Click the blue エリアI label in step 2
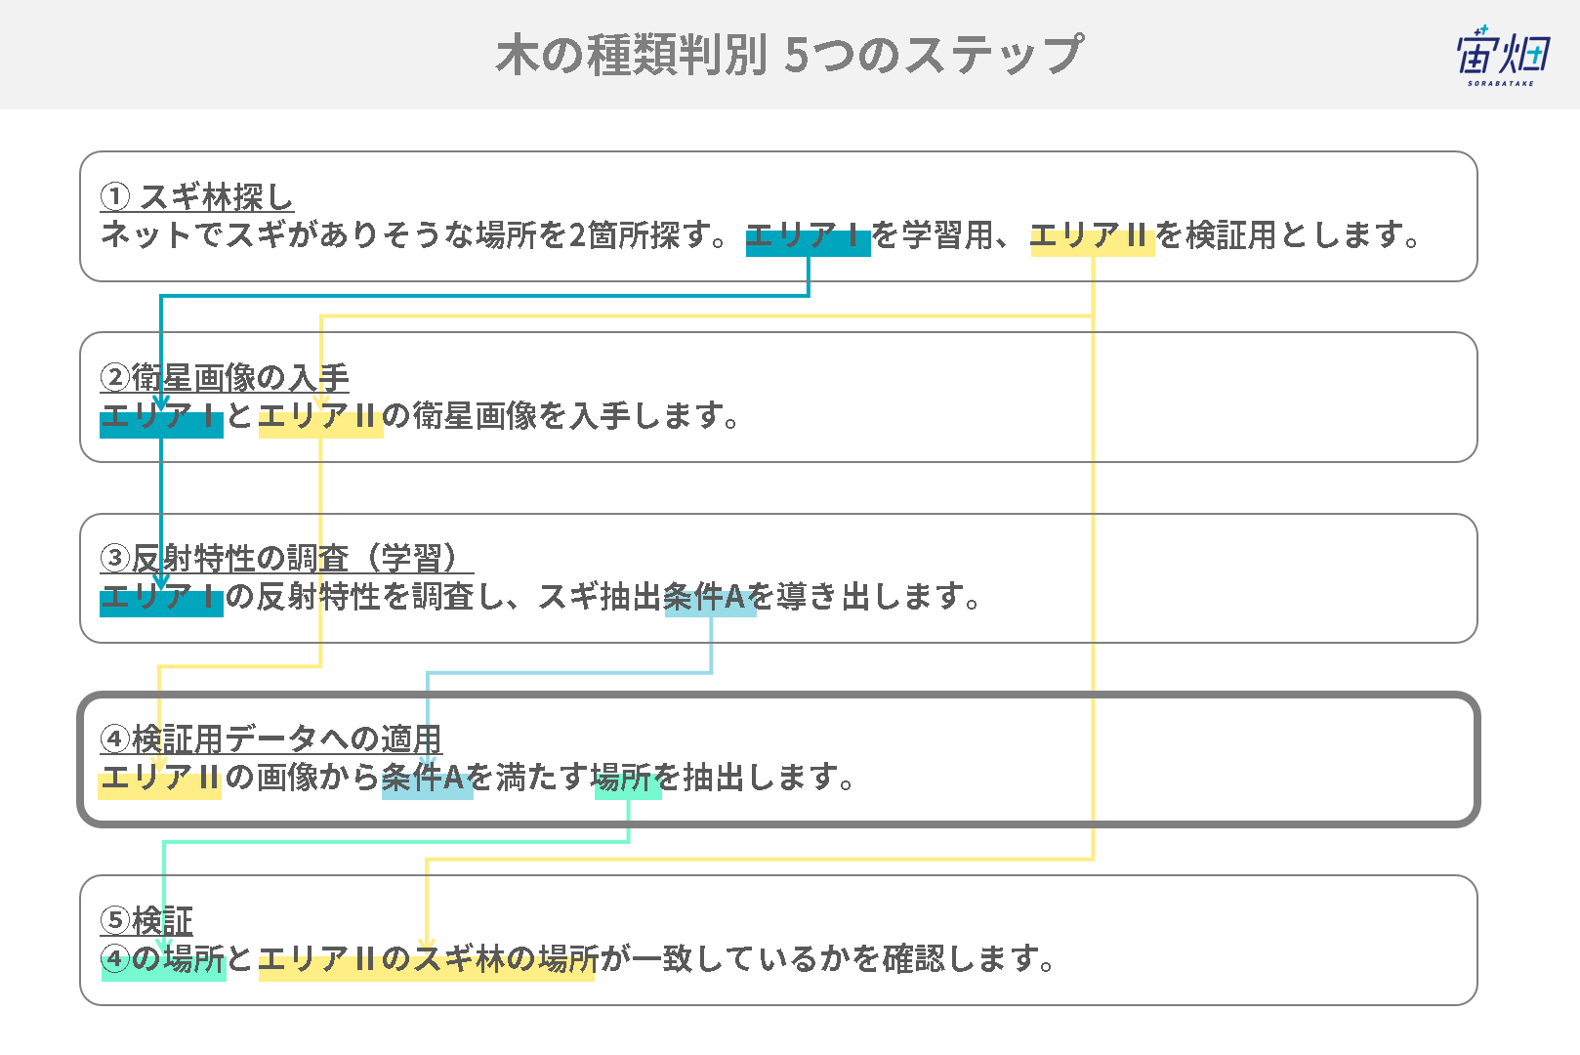 pos(161,420)
